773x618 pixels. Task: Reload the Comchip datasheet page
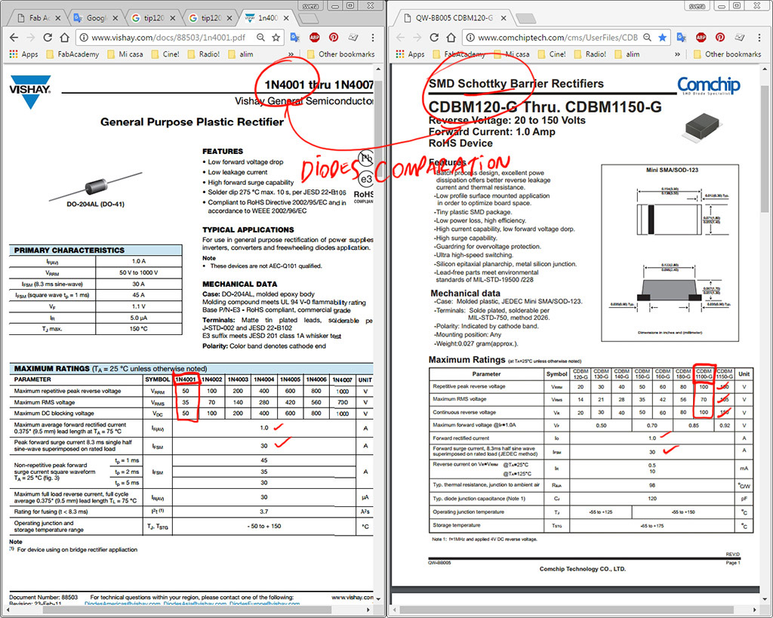click(434, 38)
